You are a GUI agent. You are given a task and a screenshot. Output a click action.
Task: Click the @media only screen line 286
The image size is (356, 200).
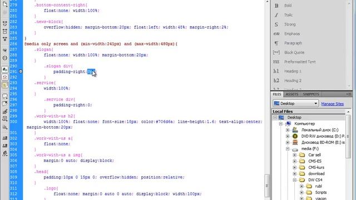(x=101, y=44)
